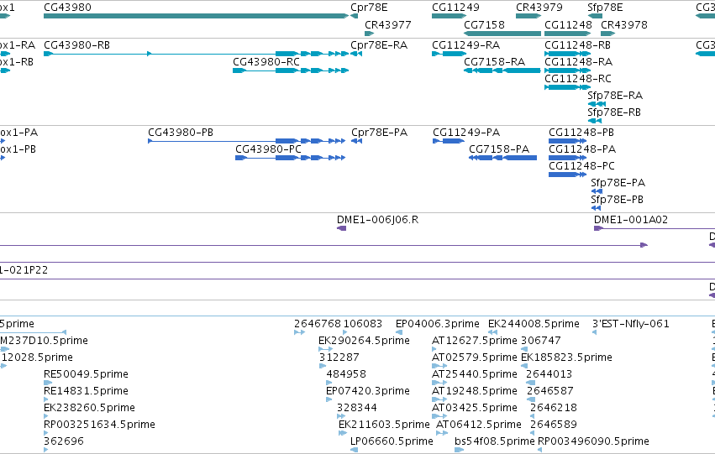The height and width of the screenshot is (454, 715).
Task: Select the CG43980-PB protein label
Action: (x=181, y=133)
